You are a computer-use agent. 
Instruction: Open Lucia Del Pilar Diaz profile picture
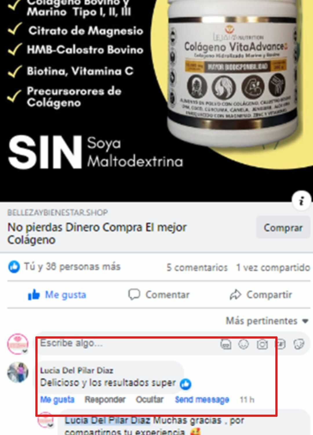[18, 372]
